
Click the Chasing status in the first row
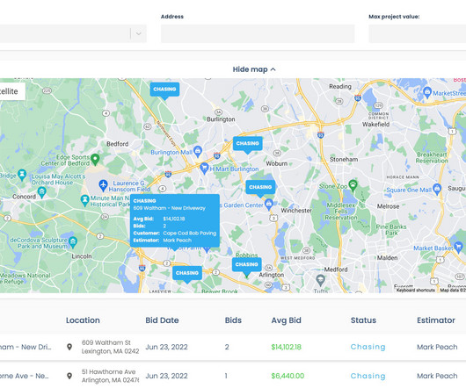tap(368, 347)
